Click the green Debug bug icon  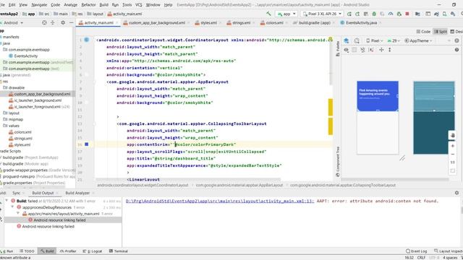tap(374, 14)
